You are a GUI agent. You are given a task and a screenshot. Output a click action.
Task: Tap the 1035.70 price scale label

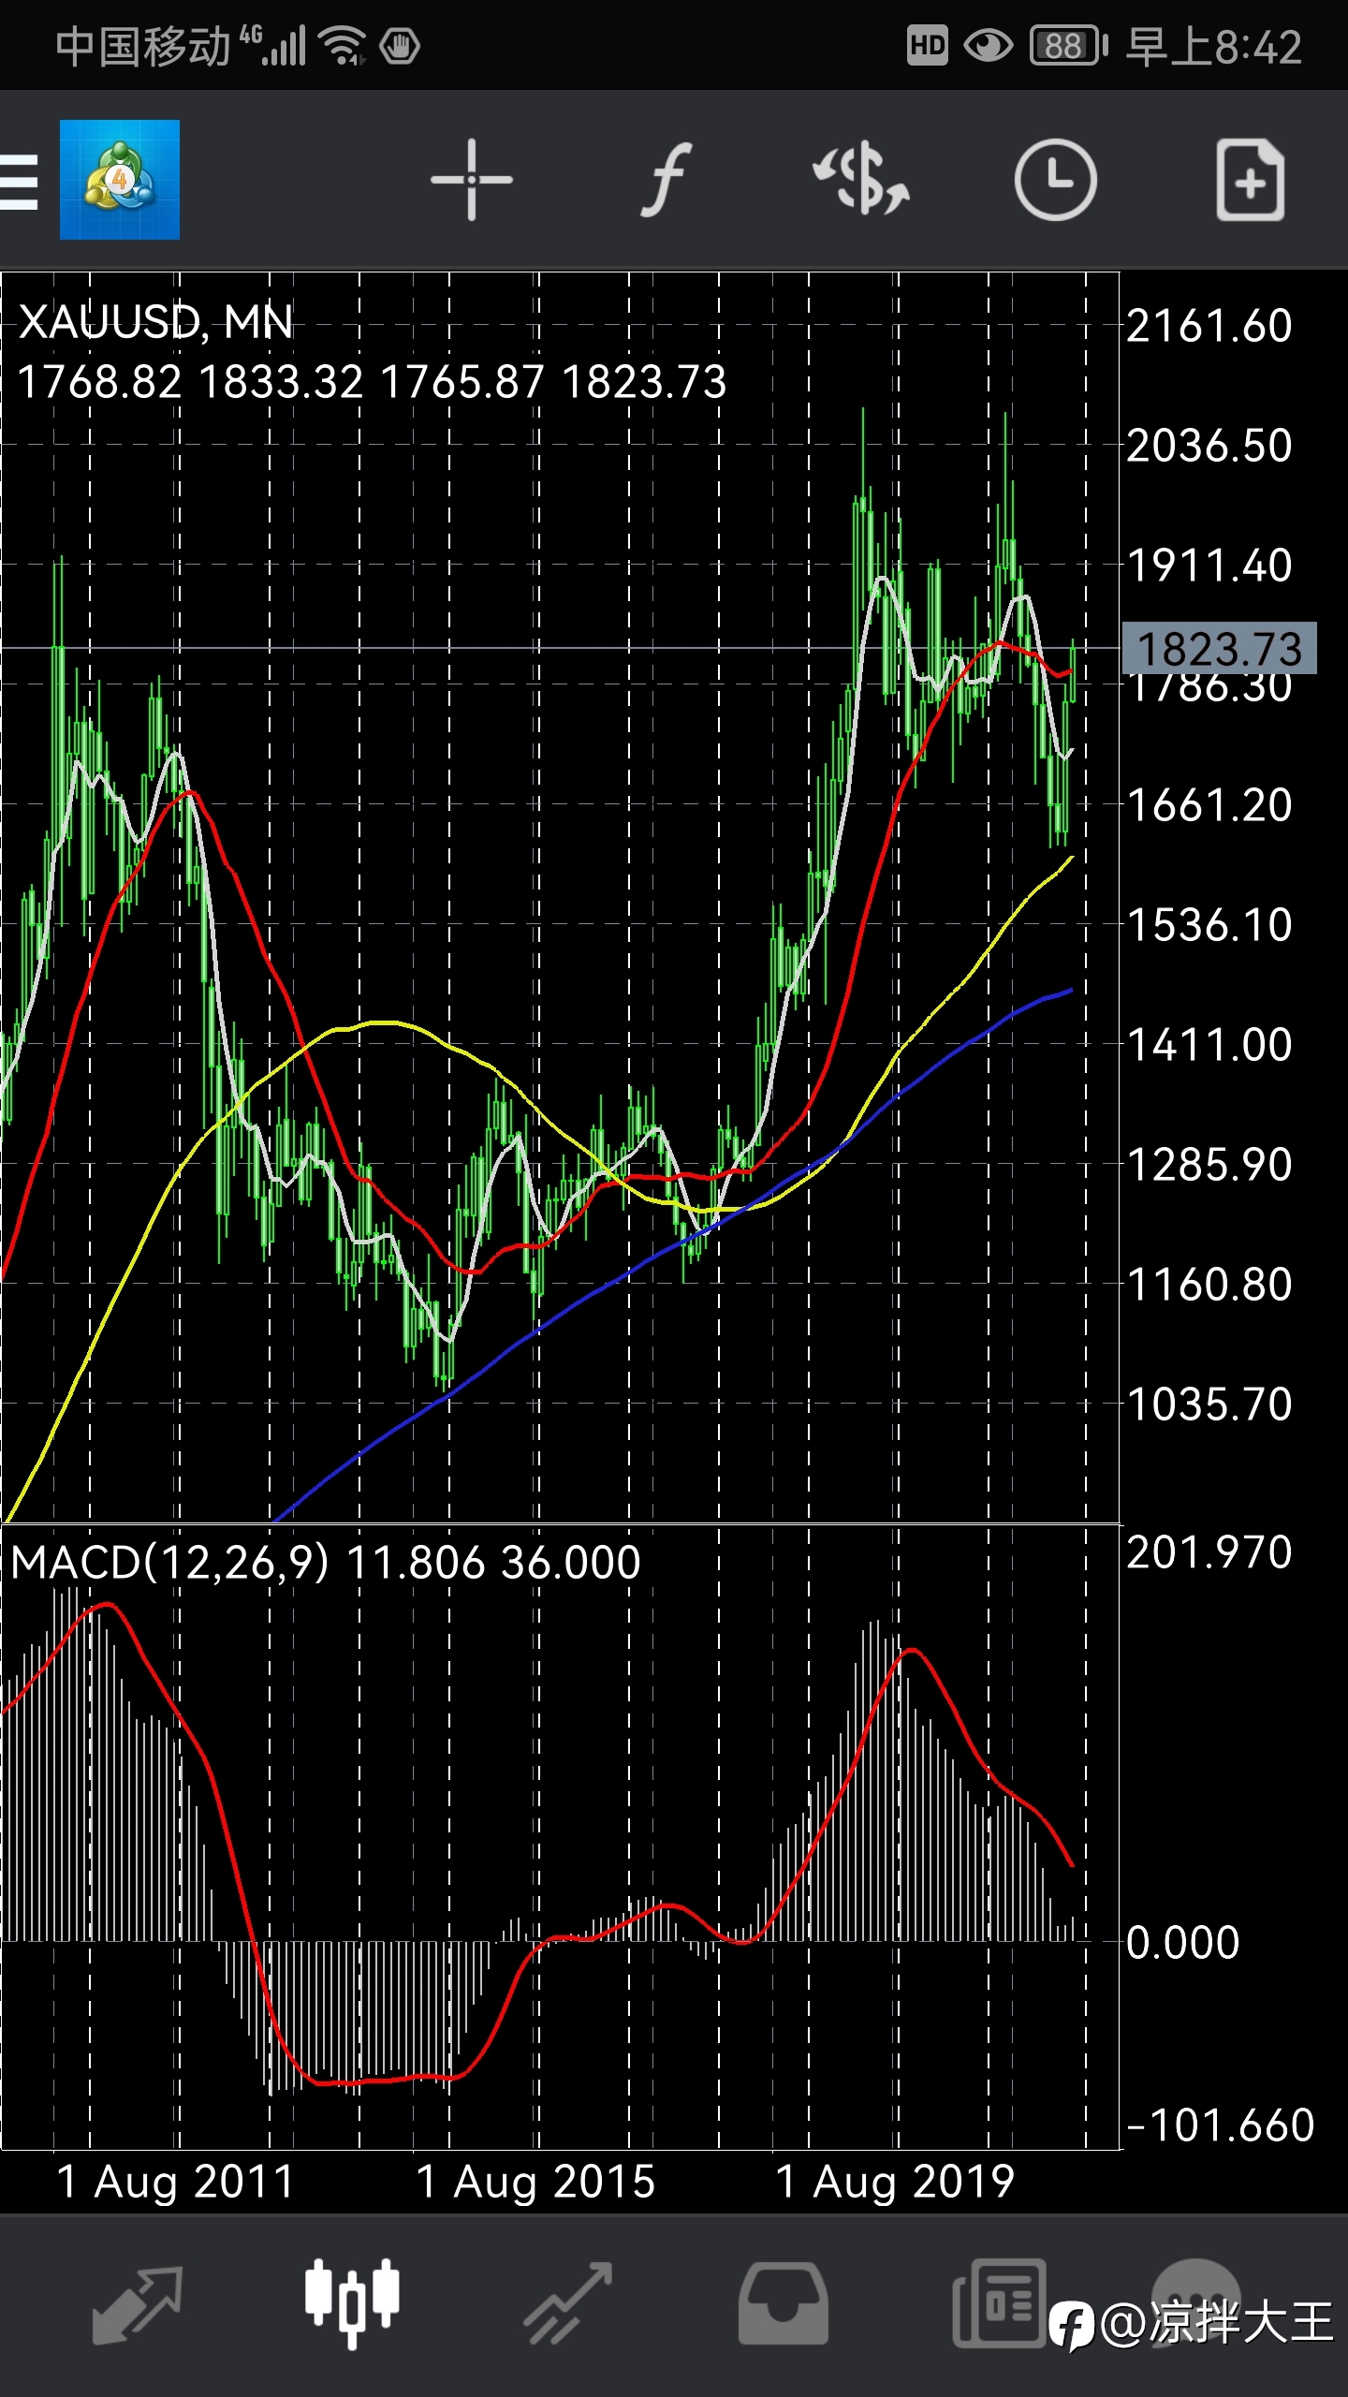(x=1209, y=1404)
